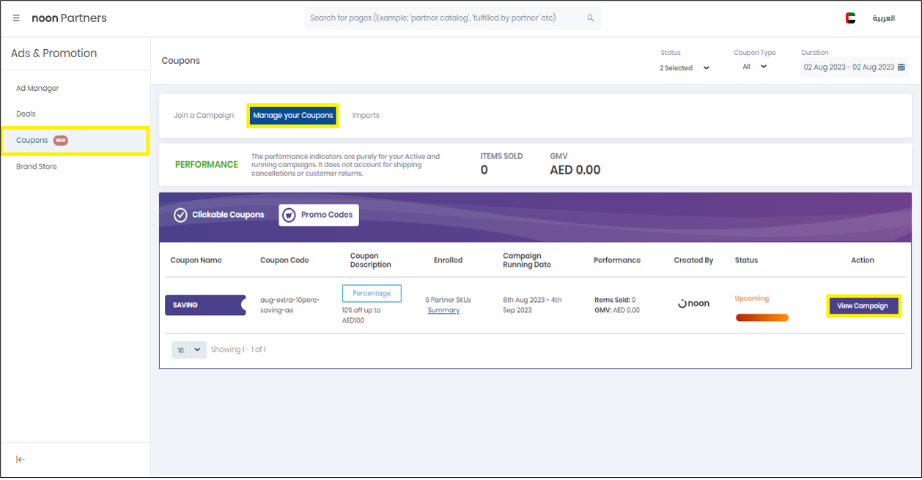922x480 pixels.
Task: Click 'Showing 1 - 1 of 1' text
Action: tap(238, 350)
